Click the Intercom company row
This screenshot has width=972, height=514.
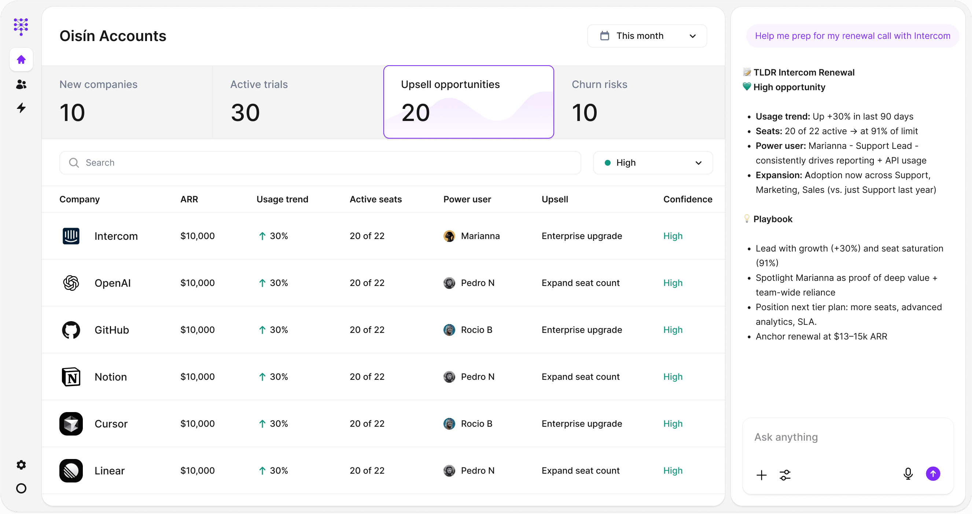[115, 236]
